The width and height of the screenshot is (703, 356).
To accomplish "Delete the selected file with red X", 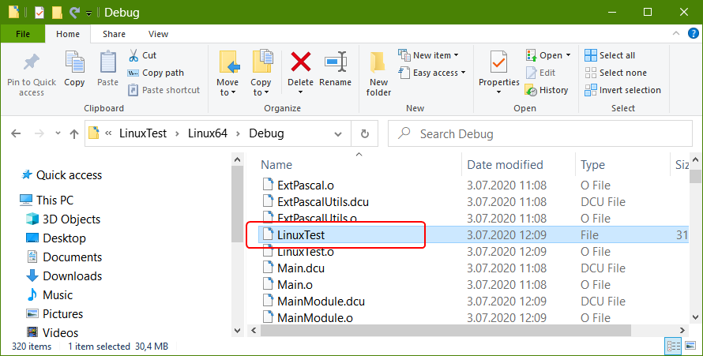I will 300,69.
